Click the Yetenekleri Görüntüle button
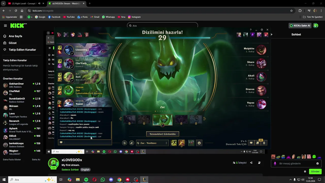This screenshot has height=183, width=325. coord(162,134)
